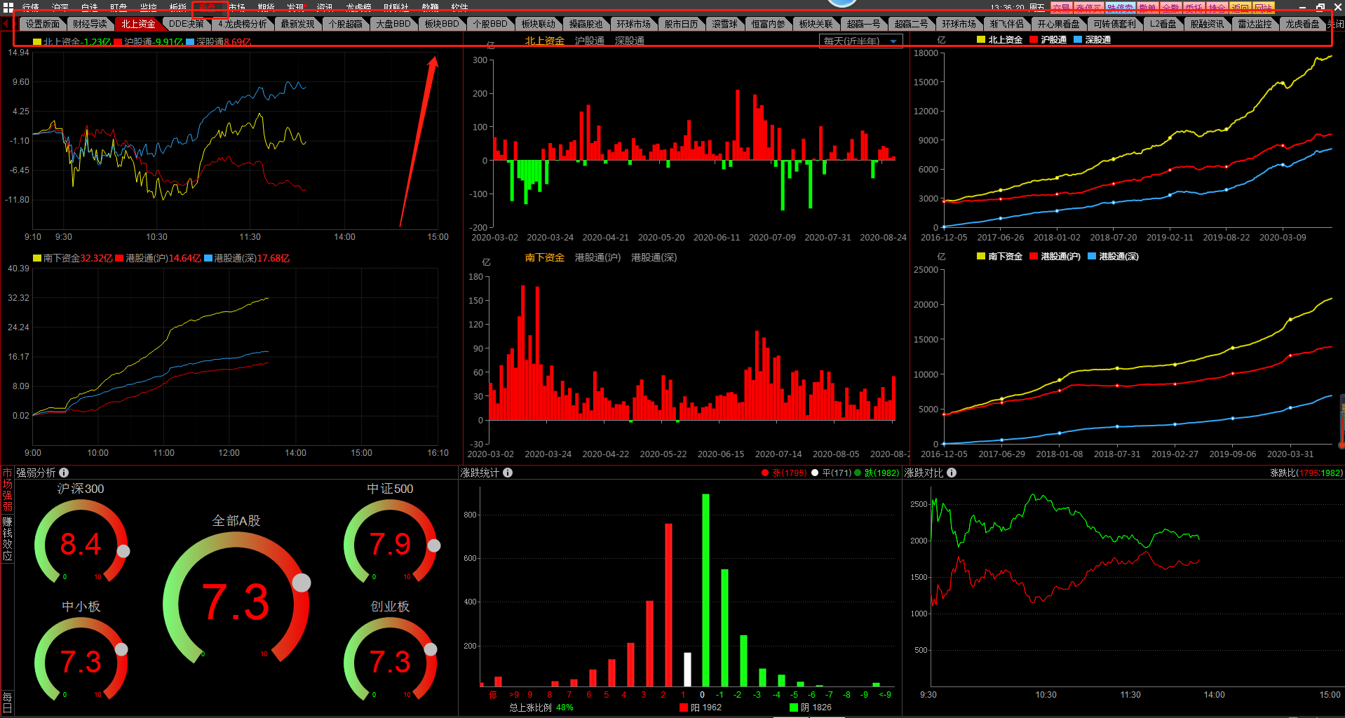Click blue 深股通 legend swatch in cumulative chart
This screenshot has width=1345, height=718.
(1078, 40)
